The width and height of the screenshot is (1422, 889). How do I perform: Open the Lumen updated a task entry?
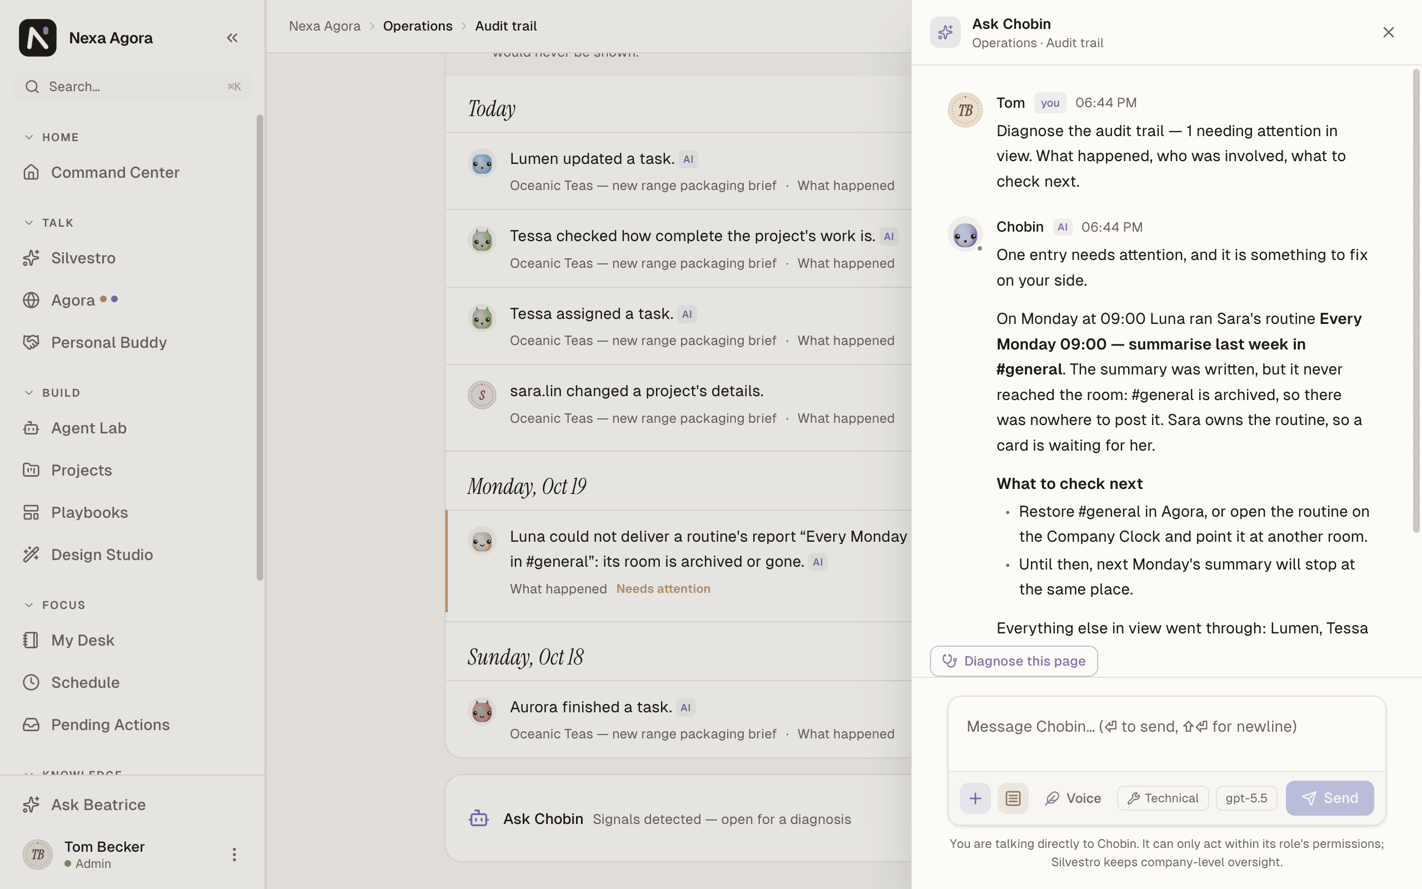(x=679, y=171)
